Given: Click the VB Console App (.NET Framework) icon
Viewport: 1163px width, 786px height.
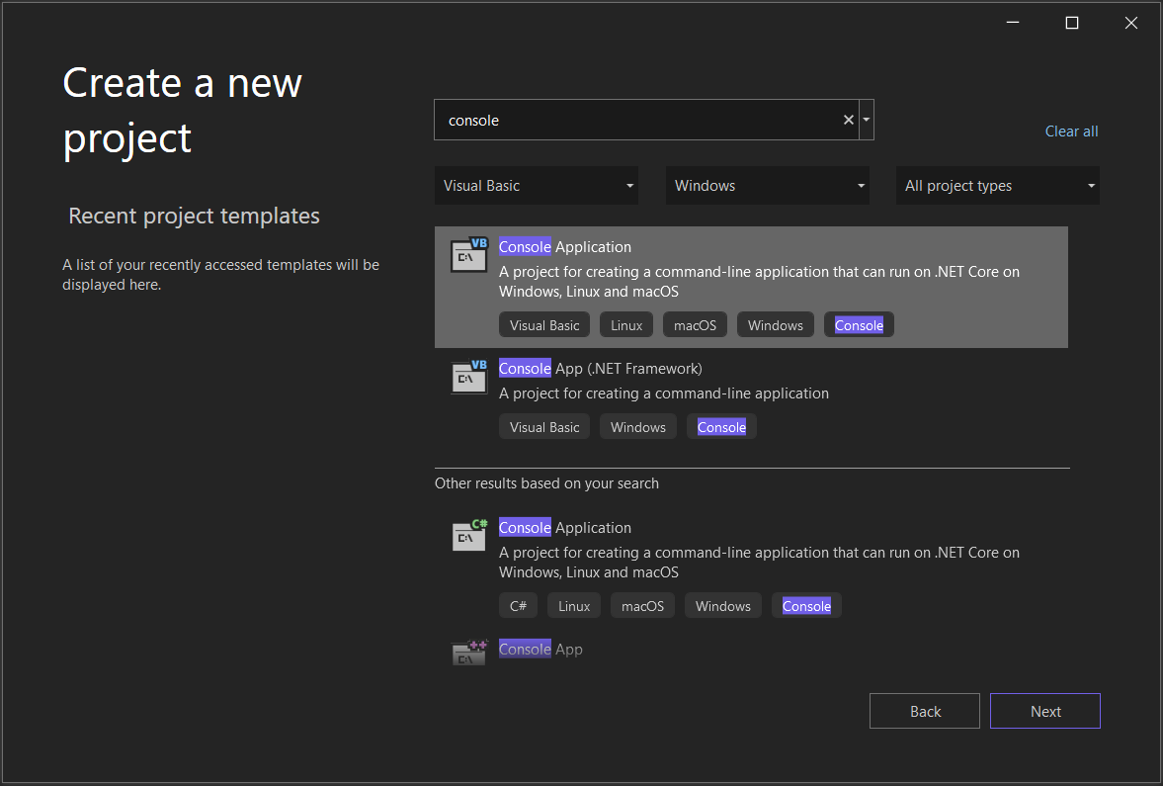Looking at the screenshot, I should (x=468, y=377).
